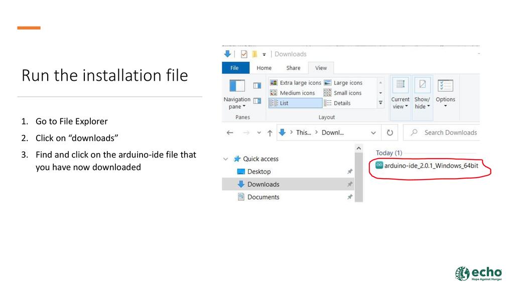514x289 pixels.
Task: Click the Refresh button in address bar
Action: pos(390,133)
